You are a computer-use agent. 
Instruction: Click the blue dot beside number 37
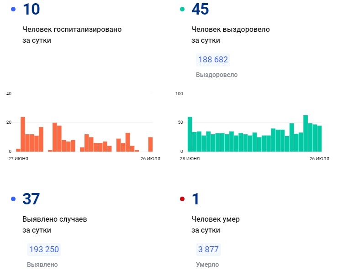[x=13, y=199]
